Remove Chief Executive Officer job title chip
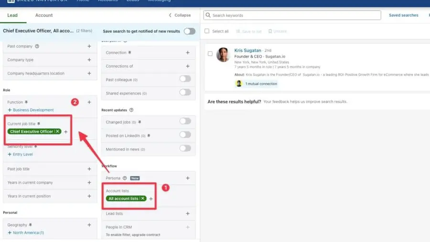The width and height of the screenshot is (430, 242). tap(58, 132)
